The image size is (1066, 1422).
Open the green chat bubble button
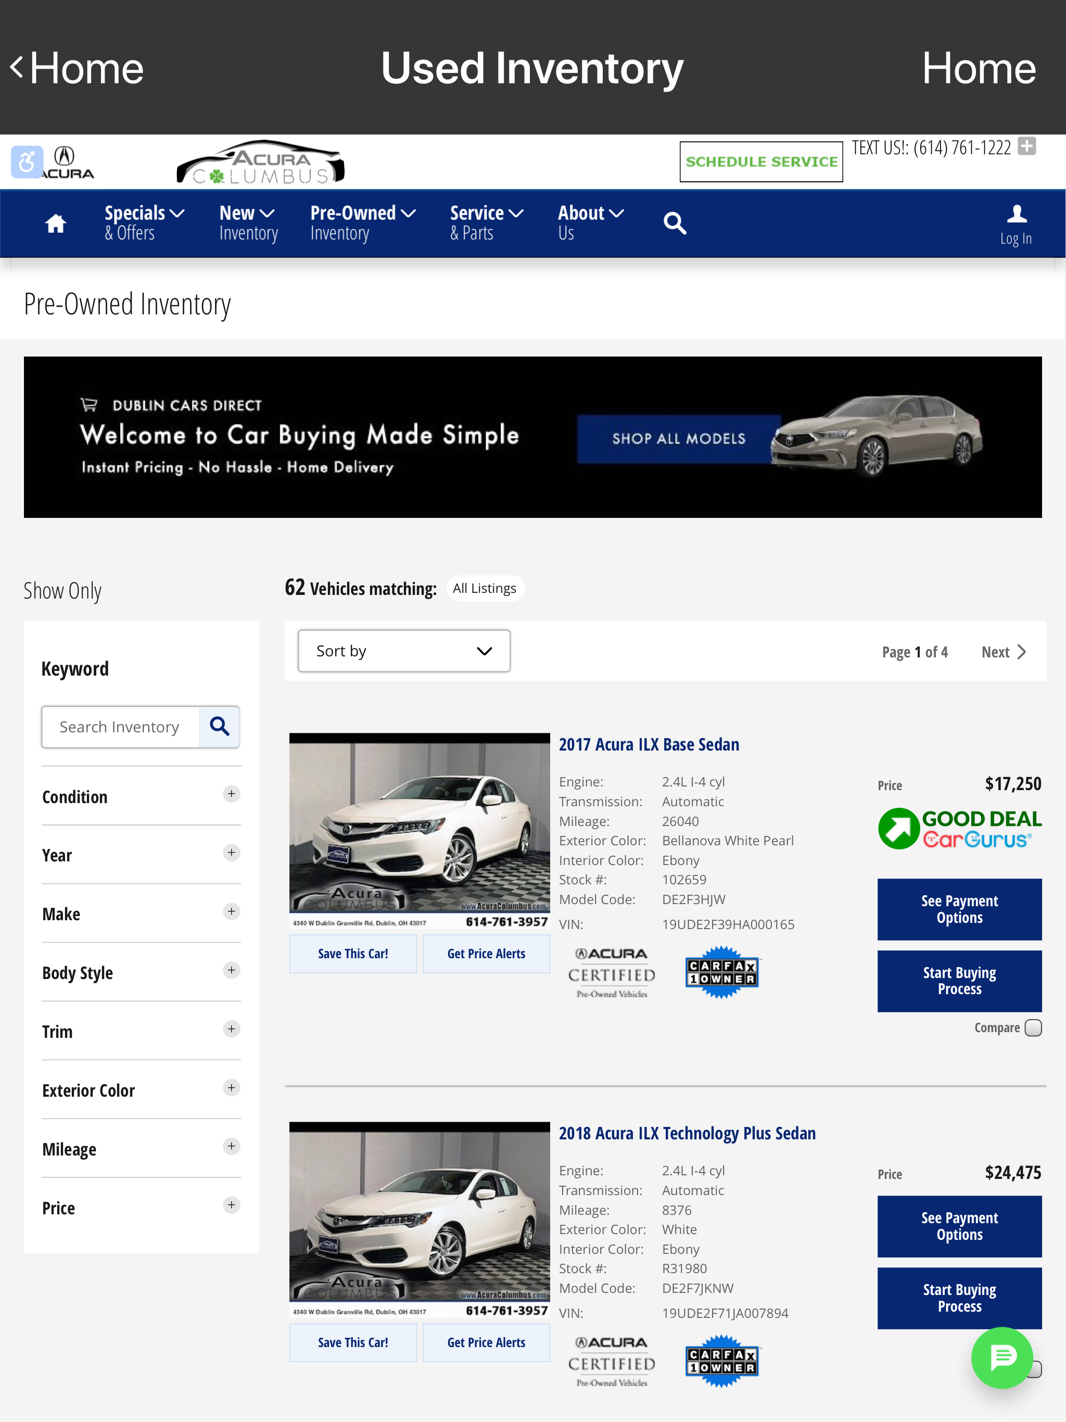point(1001,1357)
